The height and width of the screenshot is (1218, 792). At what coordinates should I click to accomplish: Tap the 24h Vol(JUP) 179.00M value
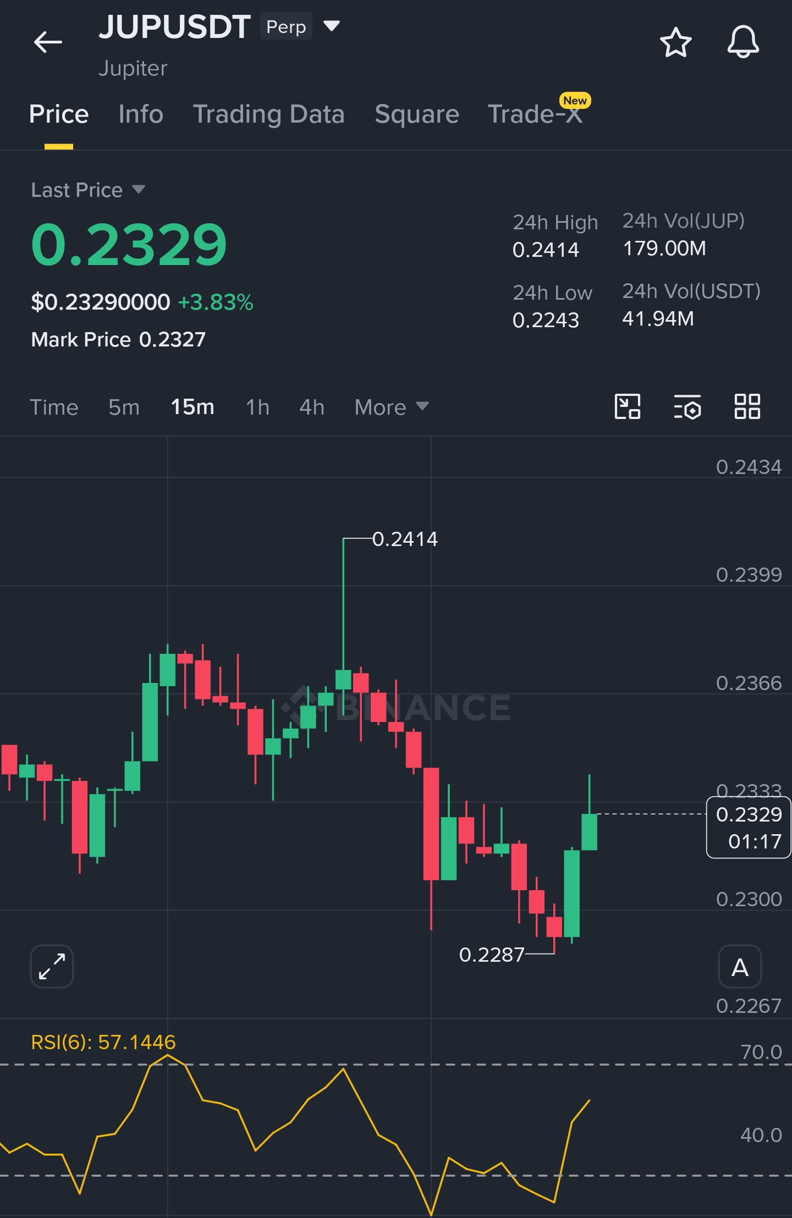click(x=664, y=249)
